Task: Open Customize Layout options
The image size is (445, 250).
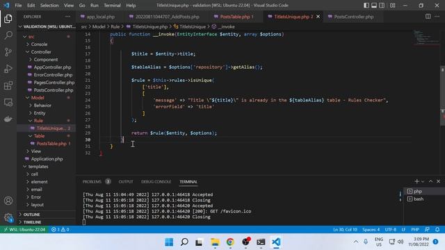Action: click(x=392, y=6)
